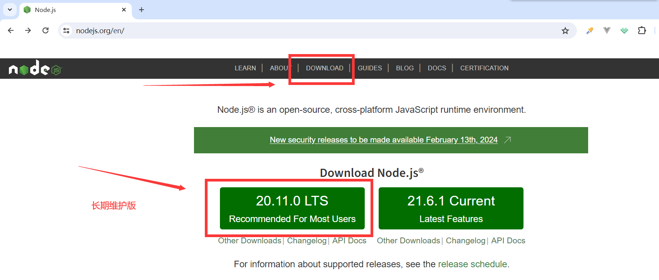This screenshot has width=659, height=280.
Task: Open API Docs under LTS button
Action: click(349, 241)
